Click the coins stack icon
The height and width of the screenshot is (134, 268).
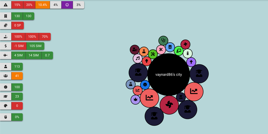[6, 25]
